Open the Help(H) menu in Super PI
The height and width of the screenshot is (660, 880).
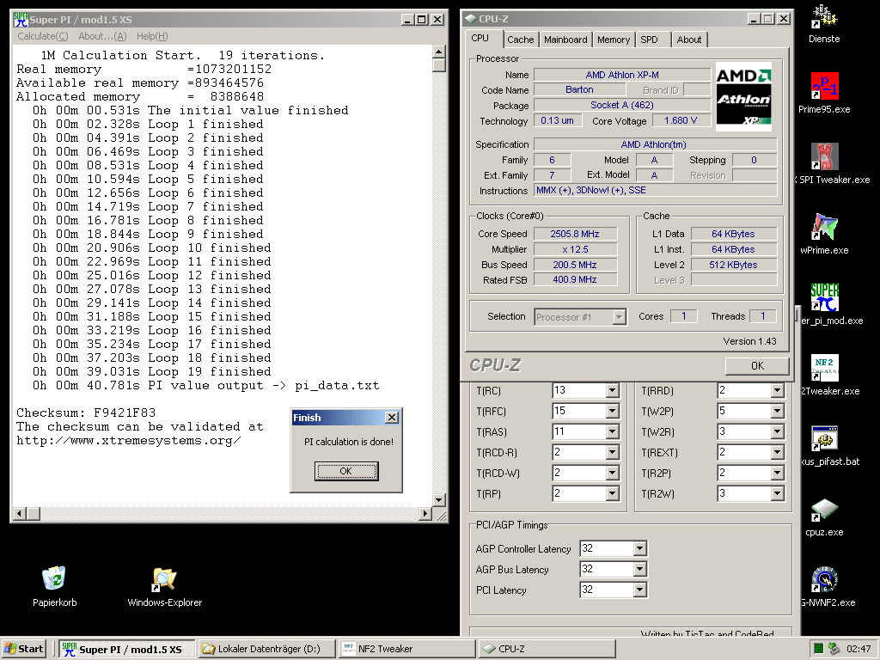coord(152,36)
